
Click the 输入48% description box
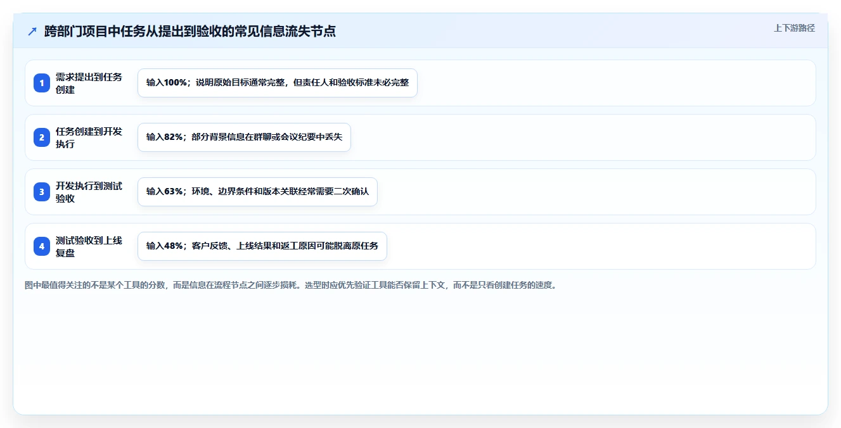click(262, 246)
